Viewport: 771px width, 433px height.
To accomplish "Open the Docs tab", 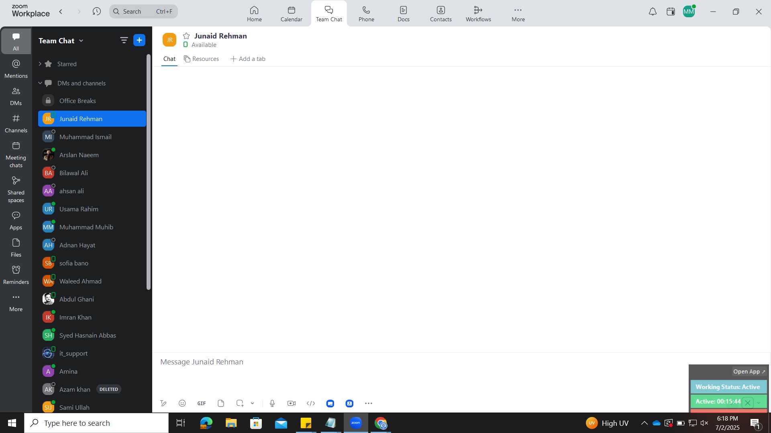I will tap(404, 14).
